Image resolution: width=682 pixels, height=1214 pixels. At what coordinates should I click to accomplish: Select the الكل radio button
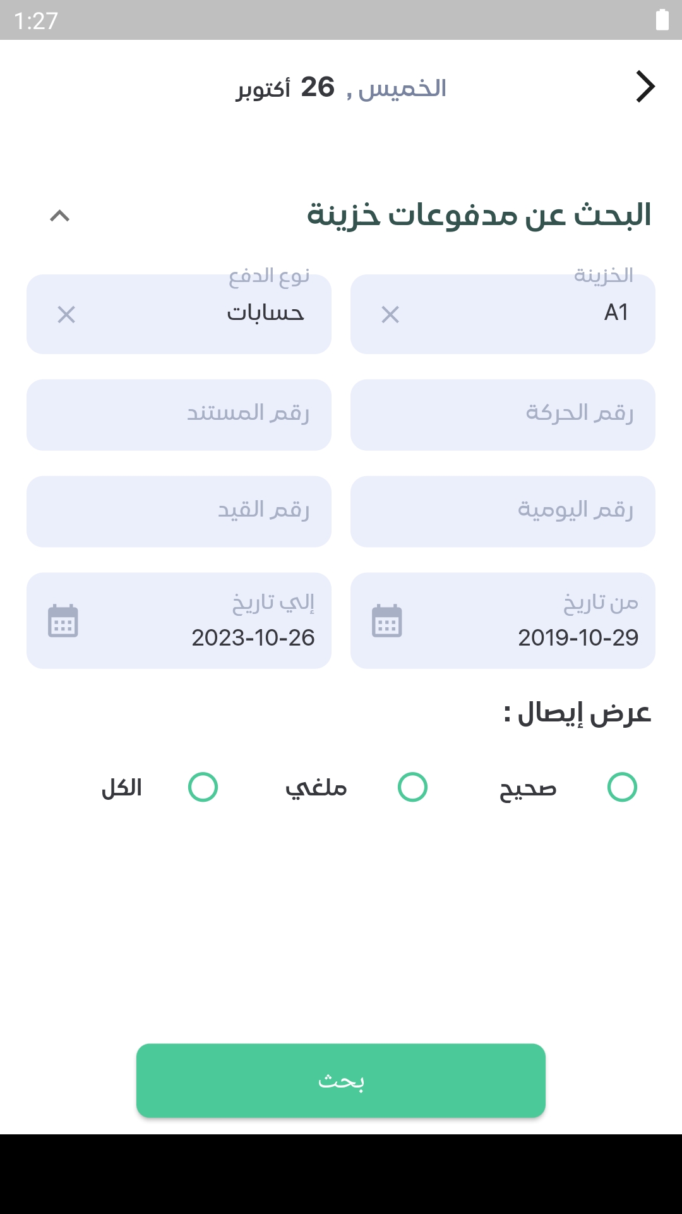click(x=203, y=787)
